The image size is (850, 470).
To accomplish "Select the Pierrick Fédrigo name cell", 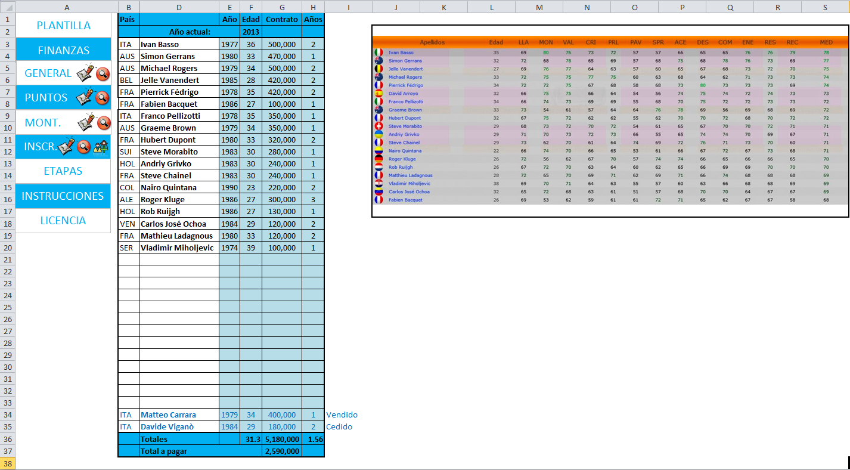I will [x=179, y=92].
